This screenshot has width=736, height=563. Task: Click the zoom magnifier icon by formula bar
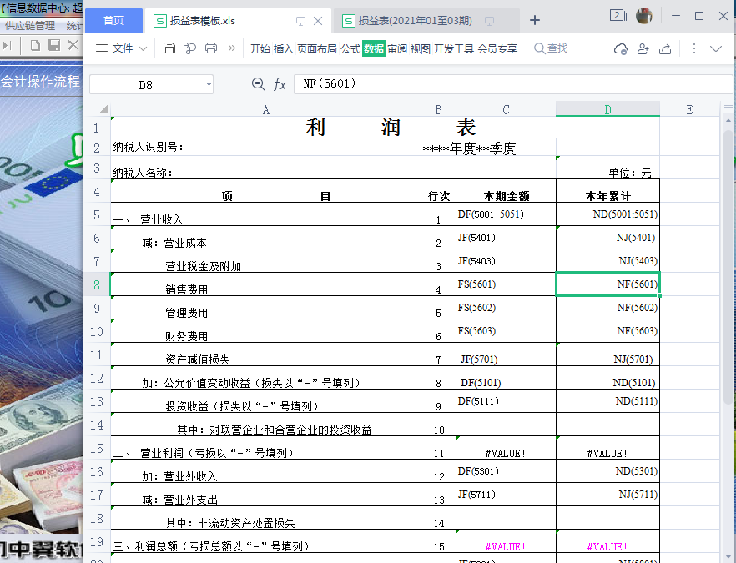258,84
